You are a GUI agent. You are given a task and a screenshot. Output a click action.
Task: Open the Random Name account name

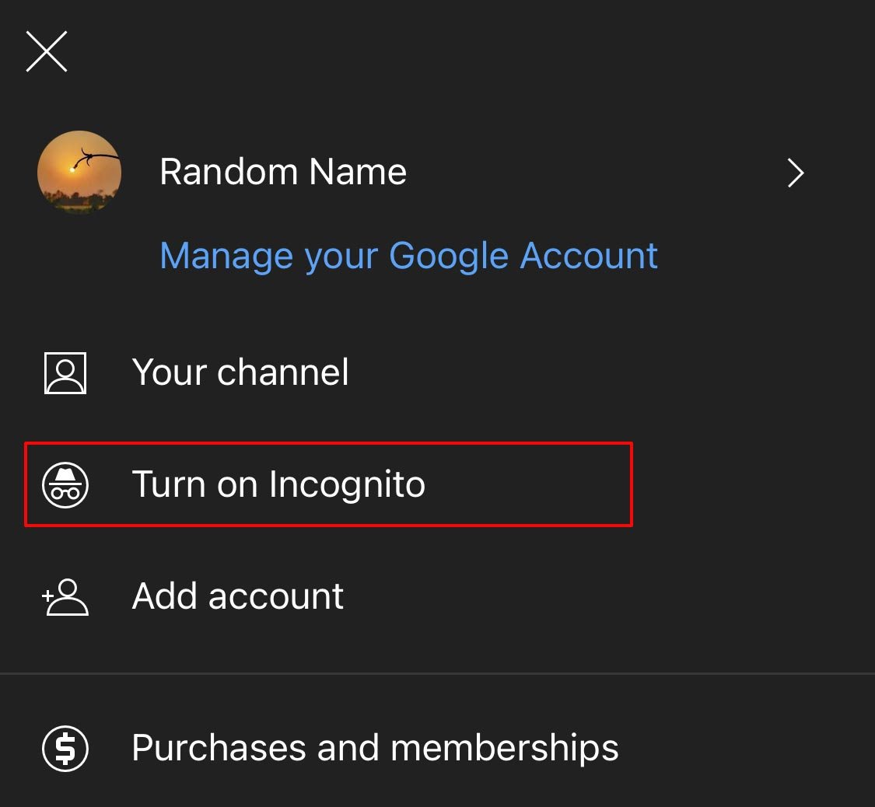click(283, 171)
